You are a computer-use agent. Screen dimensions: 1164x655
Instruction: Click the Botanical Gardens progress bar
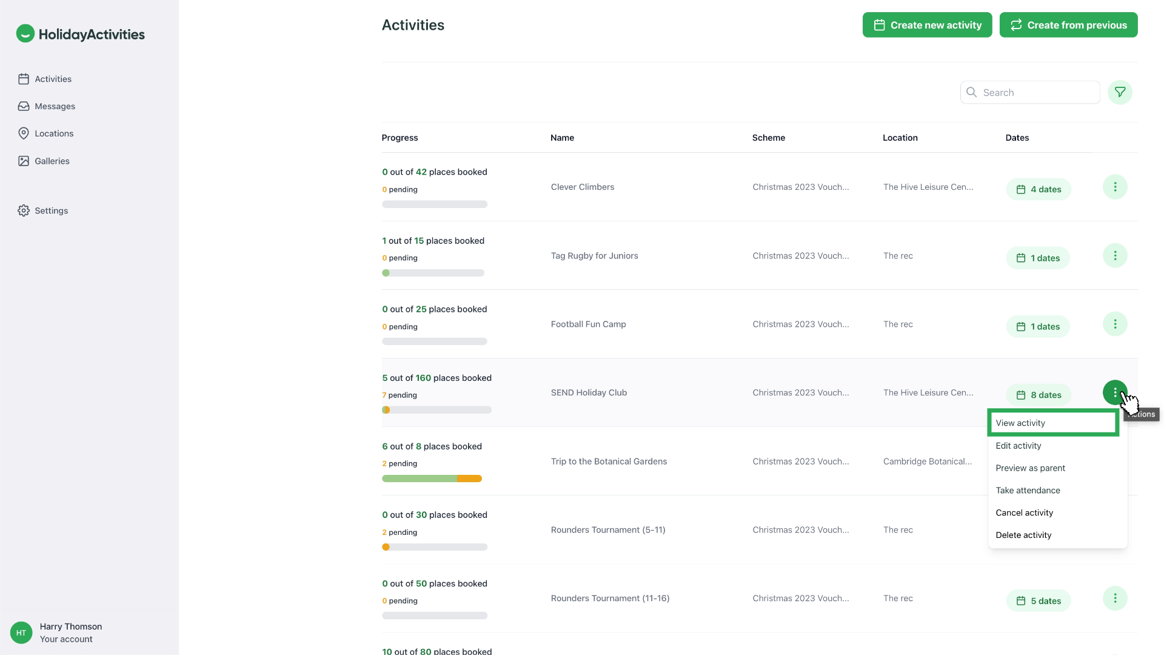click(x=432, y=479)
